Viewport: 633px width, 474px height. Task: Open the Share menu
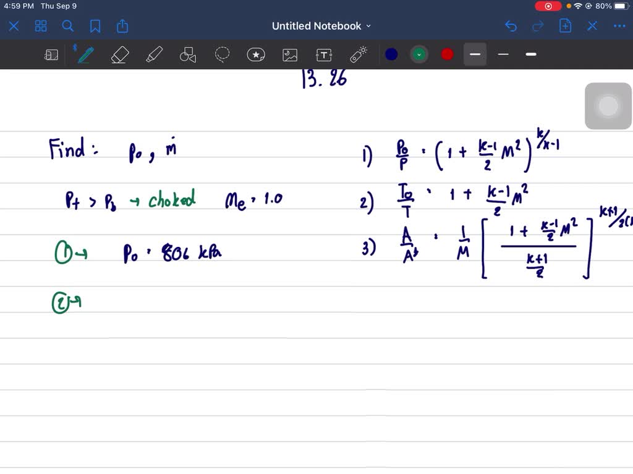click(x=122, y=26)
